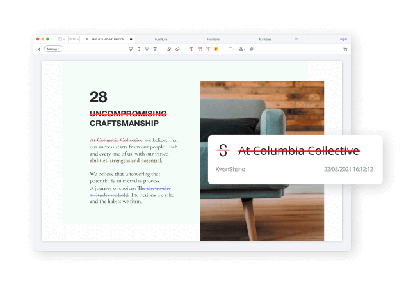Select the text box tool
Viewport: 413px width, 288px height.
click(200, 49)
